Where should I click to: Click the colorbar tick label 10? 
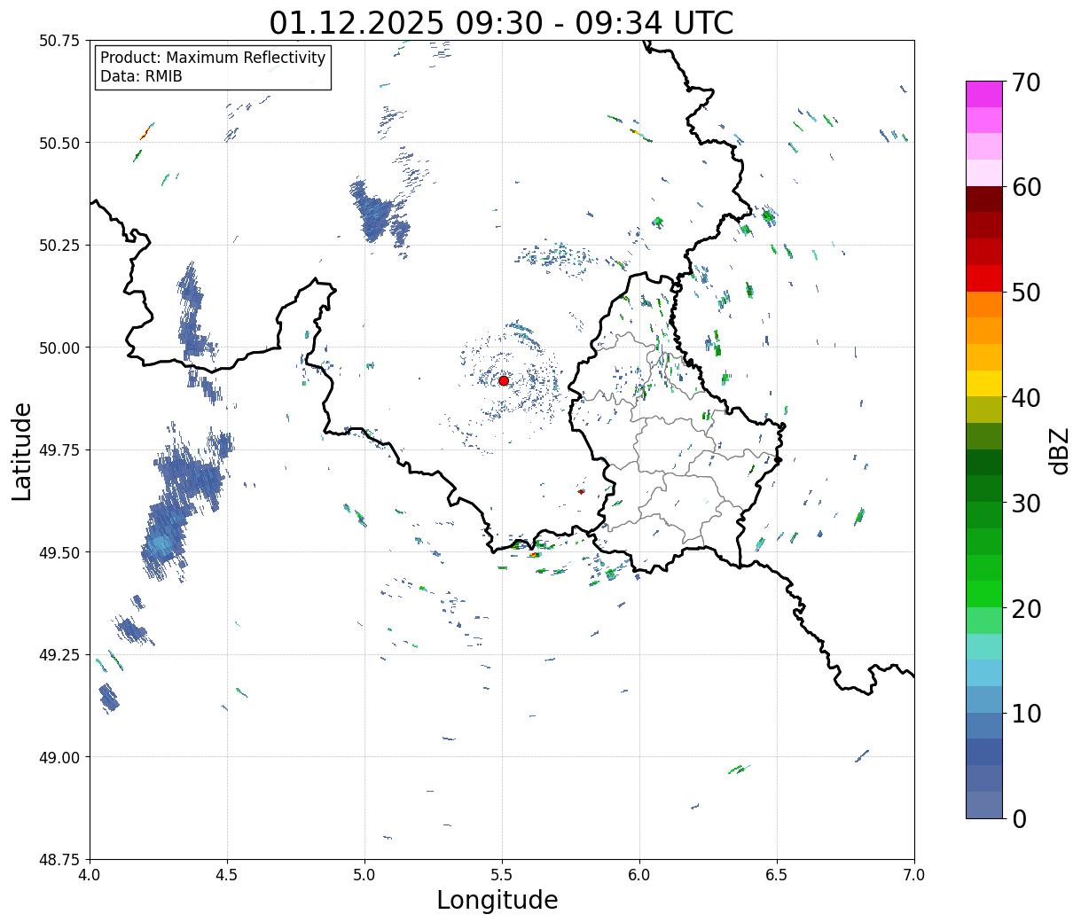pyautogui.click(x=1026, y=713)
